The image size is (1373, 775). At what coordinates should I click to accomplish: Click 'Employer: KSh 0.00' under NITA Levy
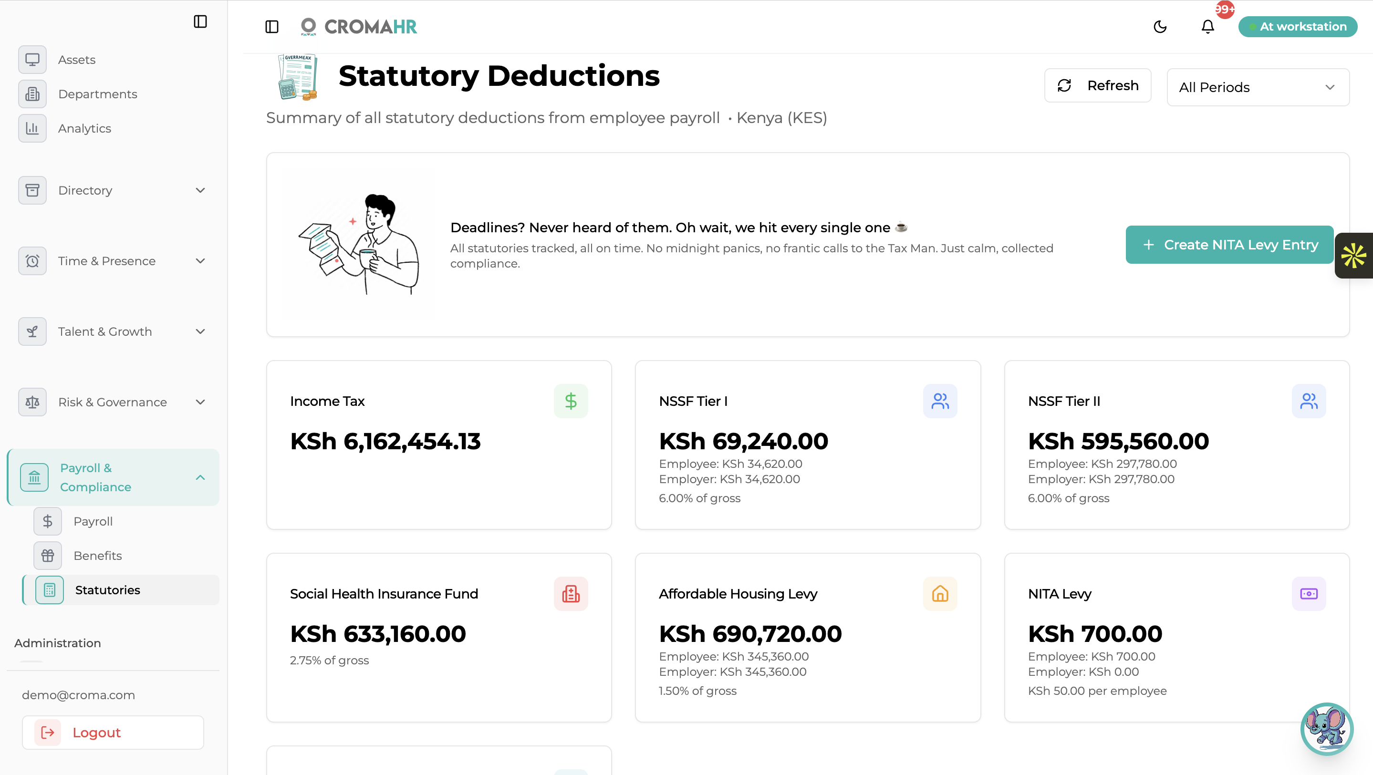tap(1083, 672)
